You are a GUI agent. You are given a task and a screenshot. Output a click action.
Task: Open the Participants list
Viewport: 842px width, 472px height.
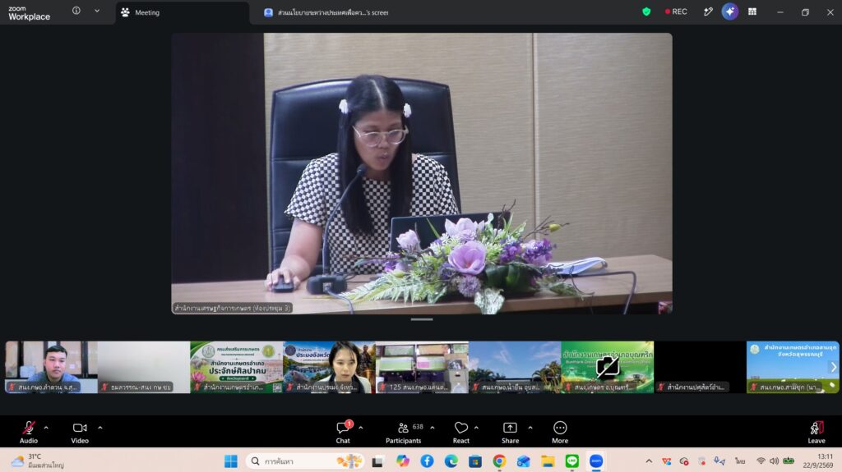click(x=403, y=432)
